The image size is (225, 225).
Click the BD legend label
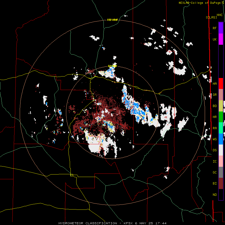[x=214, y=106]
